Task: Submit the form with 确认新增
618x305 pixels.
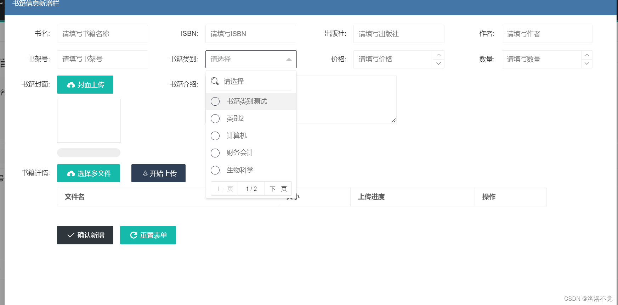Action: [85, 235]
